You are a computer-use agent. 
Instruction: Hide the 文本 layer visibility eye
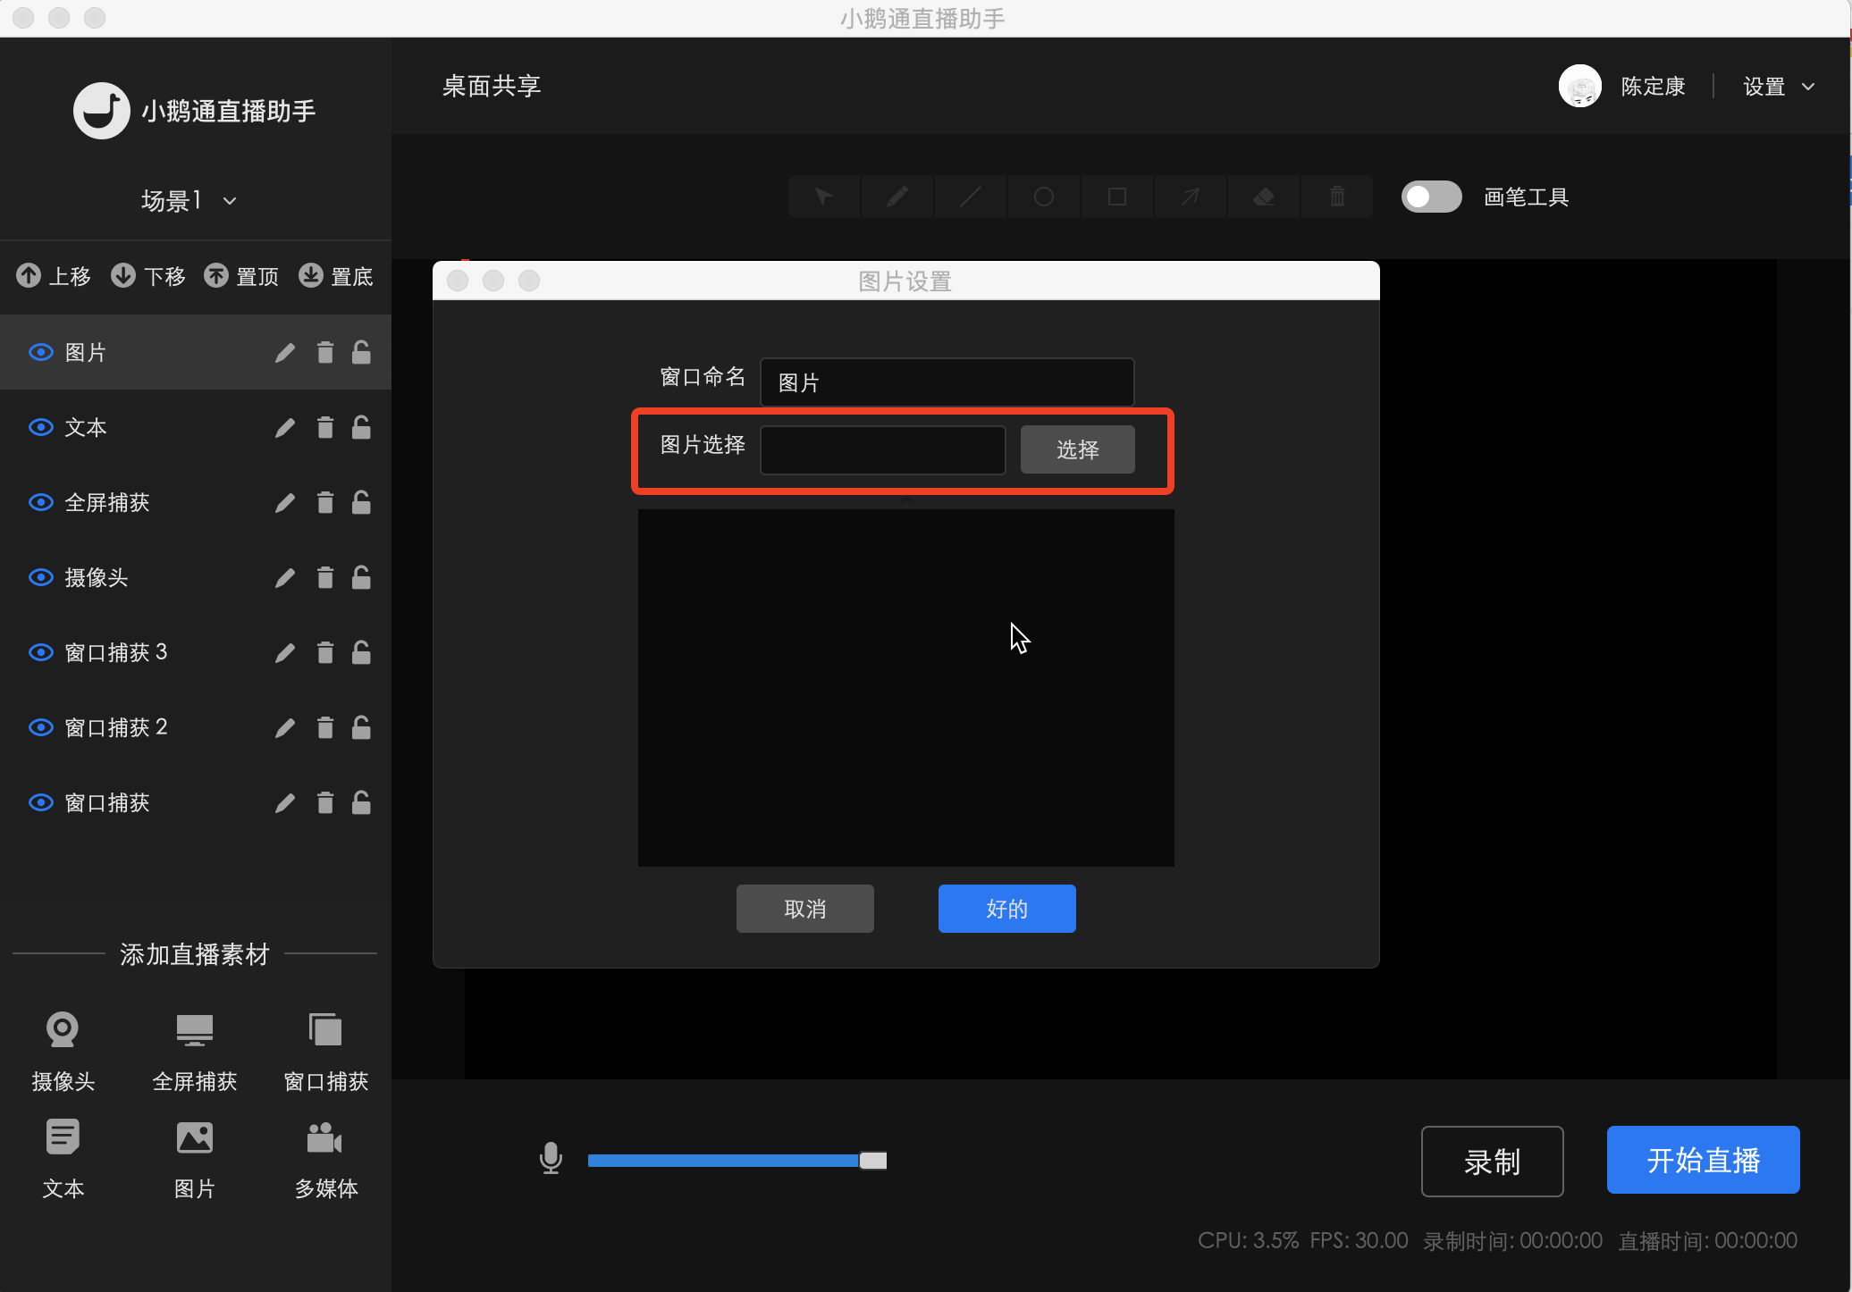coord(40,427)
